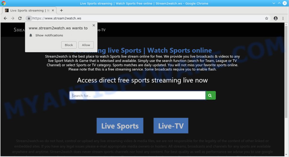Dismiss the notification permission popup
Viewport: 289px width, 157px height.
[x=94, y=25]
